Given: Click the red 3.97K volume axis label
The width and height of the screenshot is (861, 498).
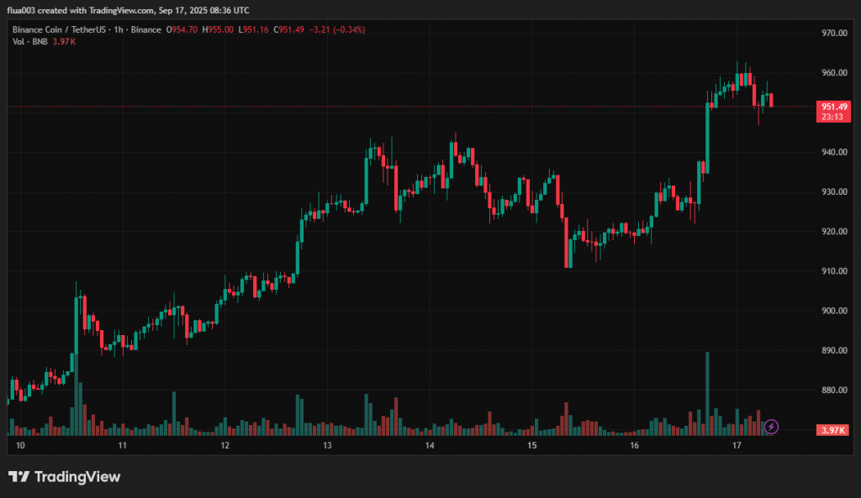Looking at the screenshot, I should pos(832,430).
